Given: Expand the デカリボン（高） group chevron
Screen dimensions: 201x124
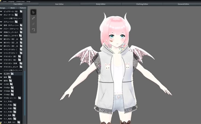Looking at the screenshot, I should click(x=1, y=56).
